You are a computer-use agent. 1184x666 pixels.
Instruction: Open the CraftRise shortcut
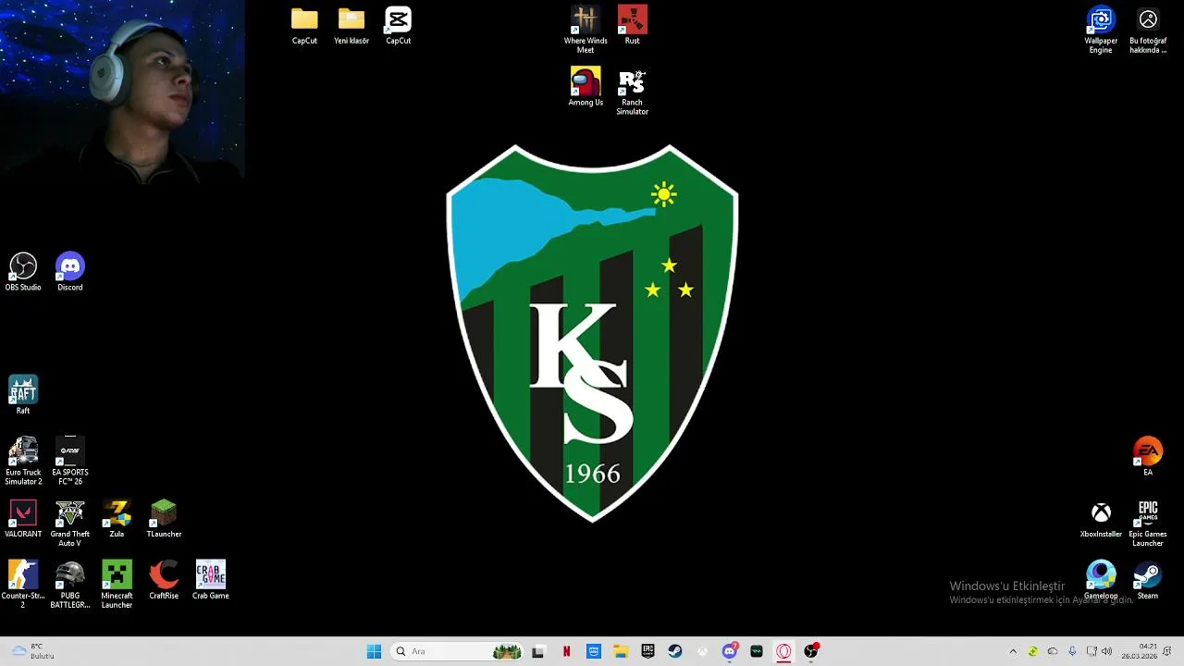(x=164, y=580)
